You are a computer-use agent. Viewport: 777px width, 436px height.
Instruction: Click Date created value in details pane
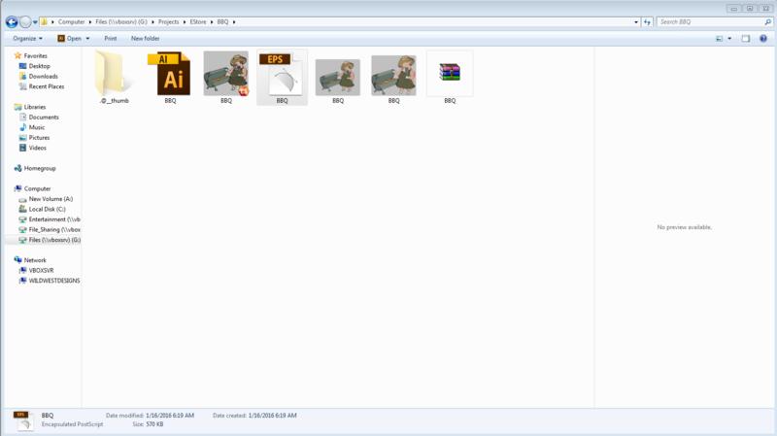pyautogui.click(x=272, y=416)
